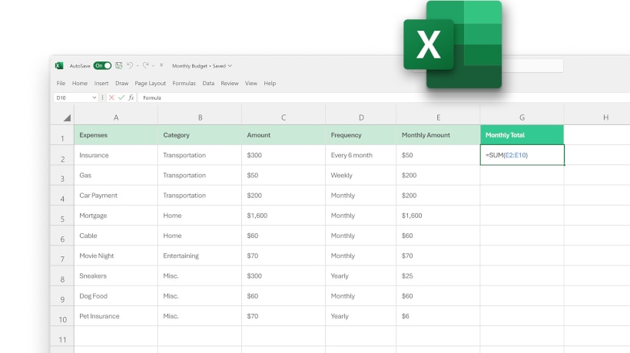The height and width of the screenshot is (353, 630).
Task: Switch to the Insert tab
Action: (x=101, y=84)
